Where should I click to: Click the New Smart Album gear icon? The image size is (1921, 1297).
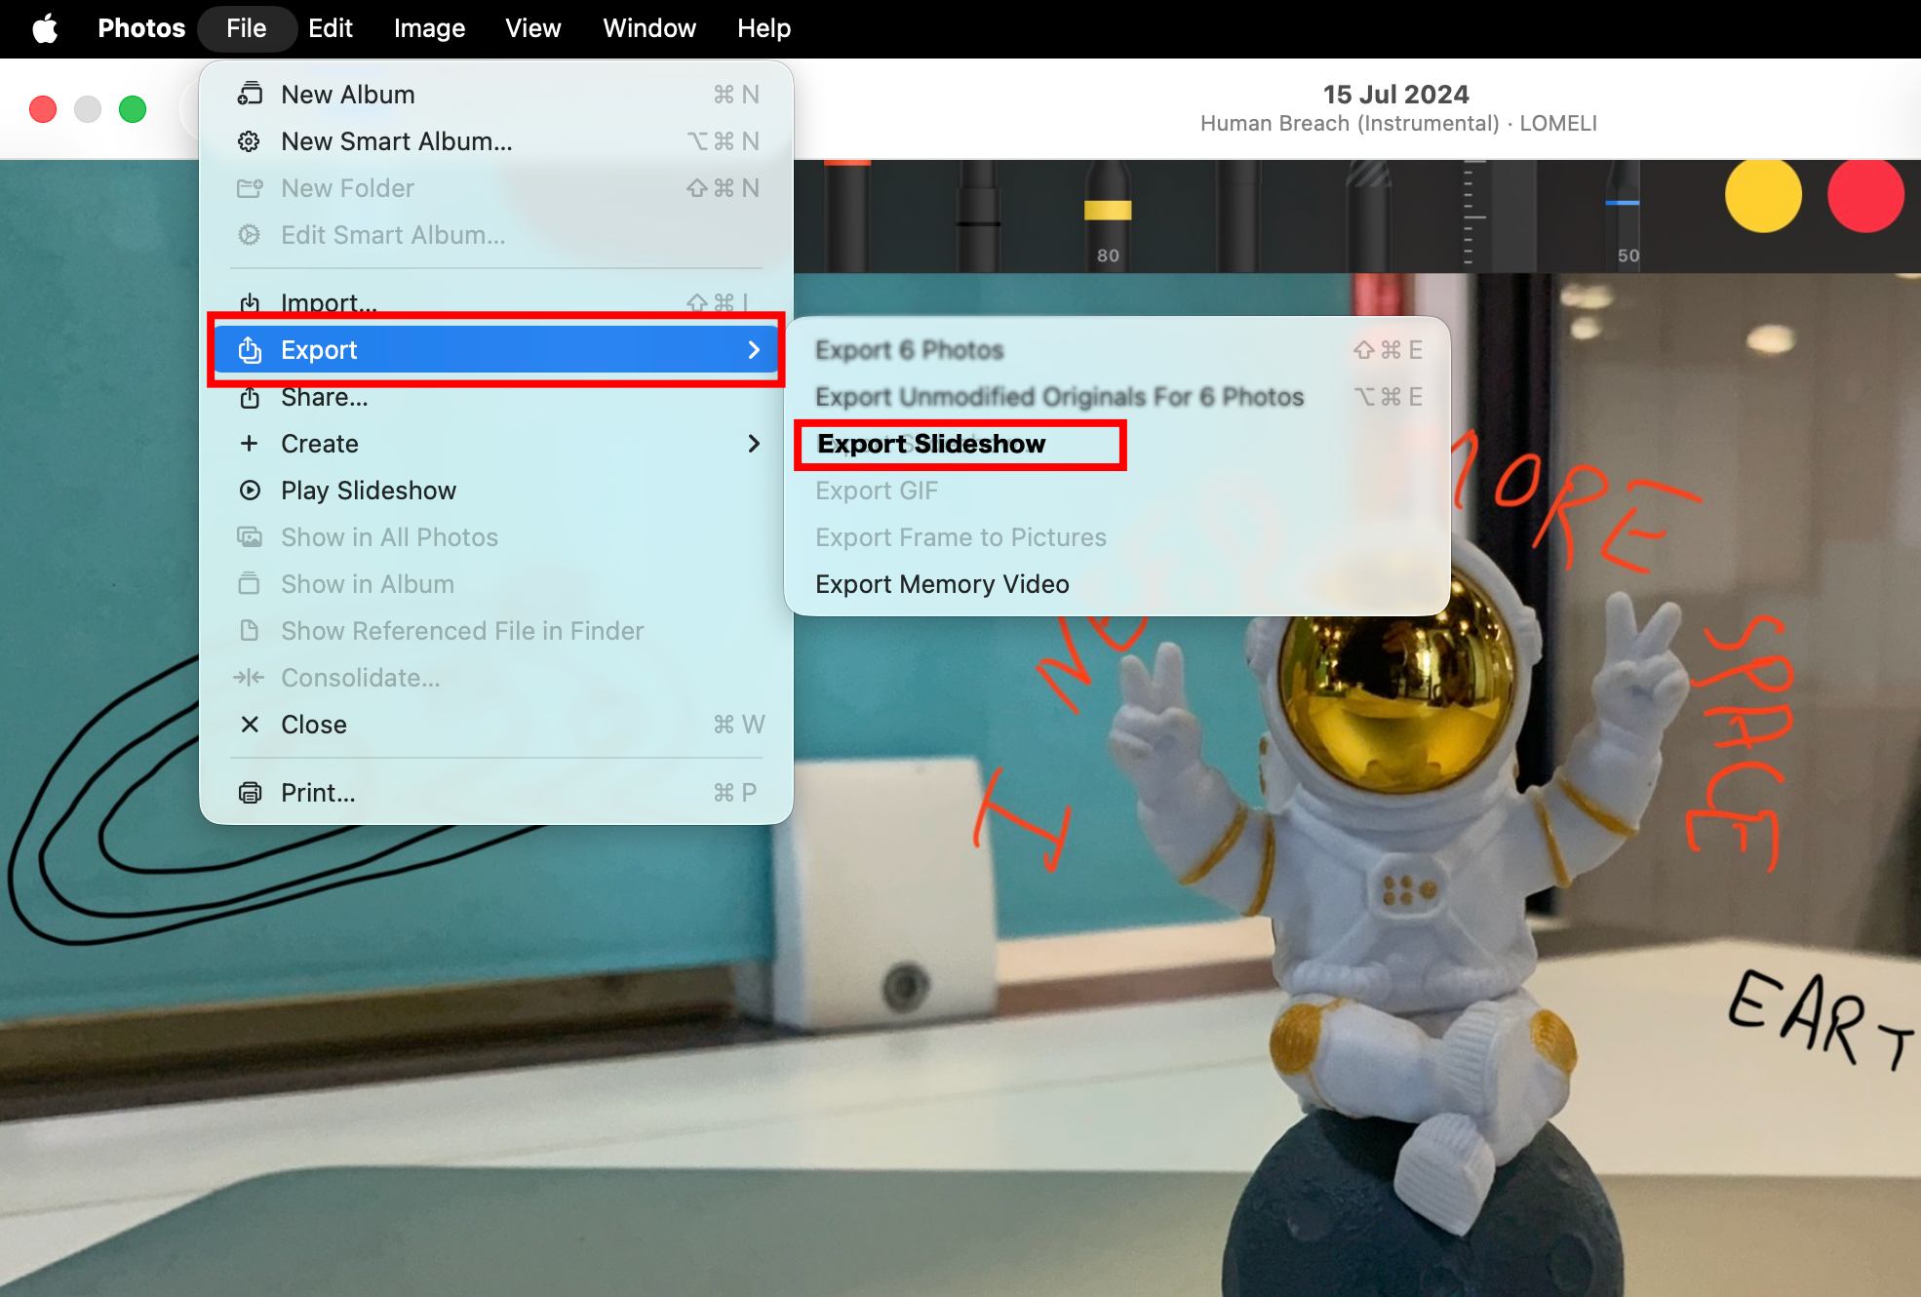point(250,141)
